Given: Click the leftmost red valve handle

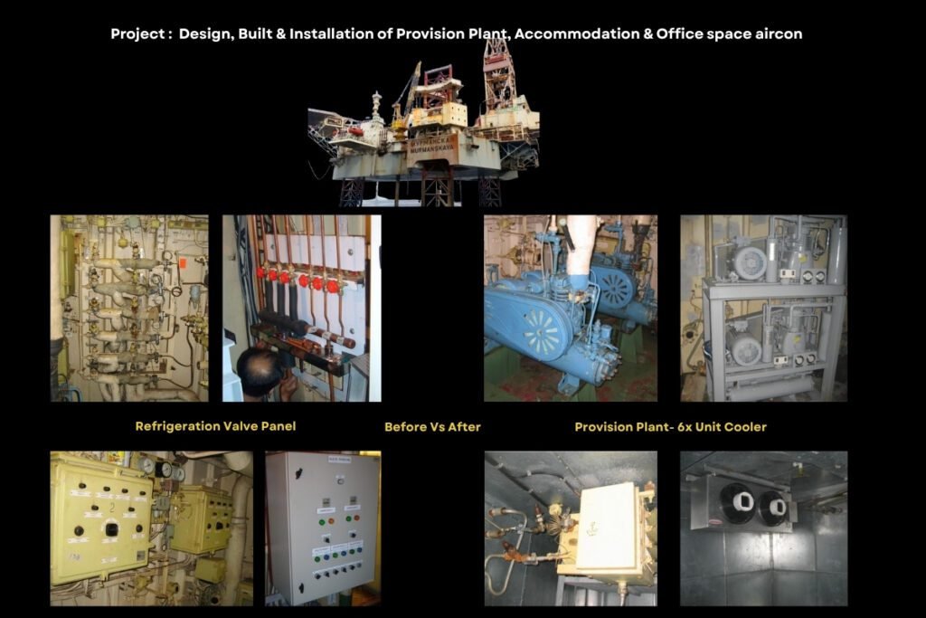Looking at the screenshot, I should [x=261, y=273].
